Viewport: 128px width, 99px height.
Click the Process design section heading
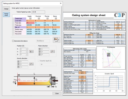(78, 70)
